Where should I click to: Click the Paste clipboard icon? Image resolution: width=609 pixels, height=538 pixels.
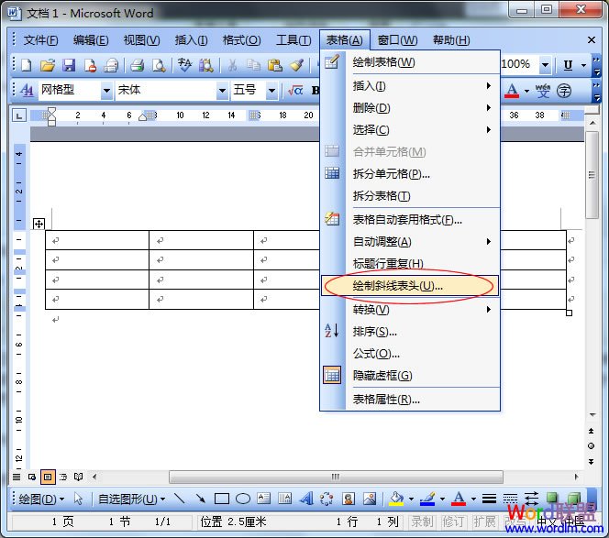click(275, 65)
